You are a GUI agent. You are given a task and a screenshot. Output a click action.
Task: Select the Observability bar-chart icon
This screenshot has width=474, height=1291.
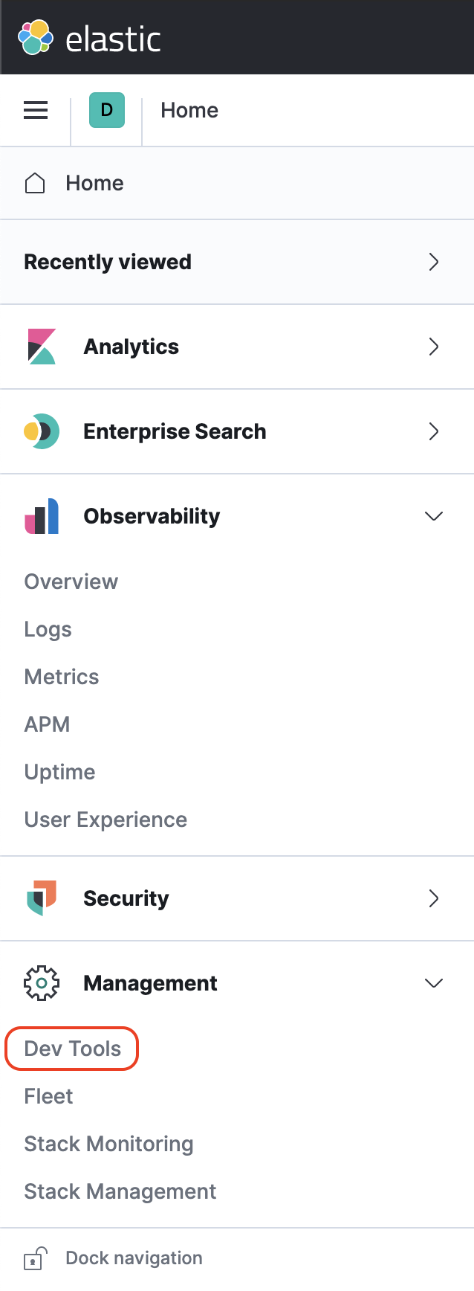(x=41, y=516)
